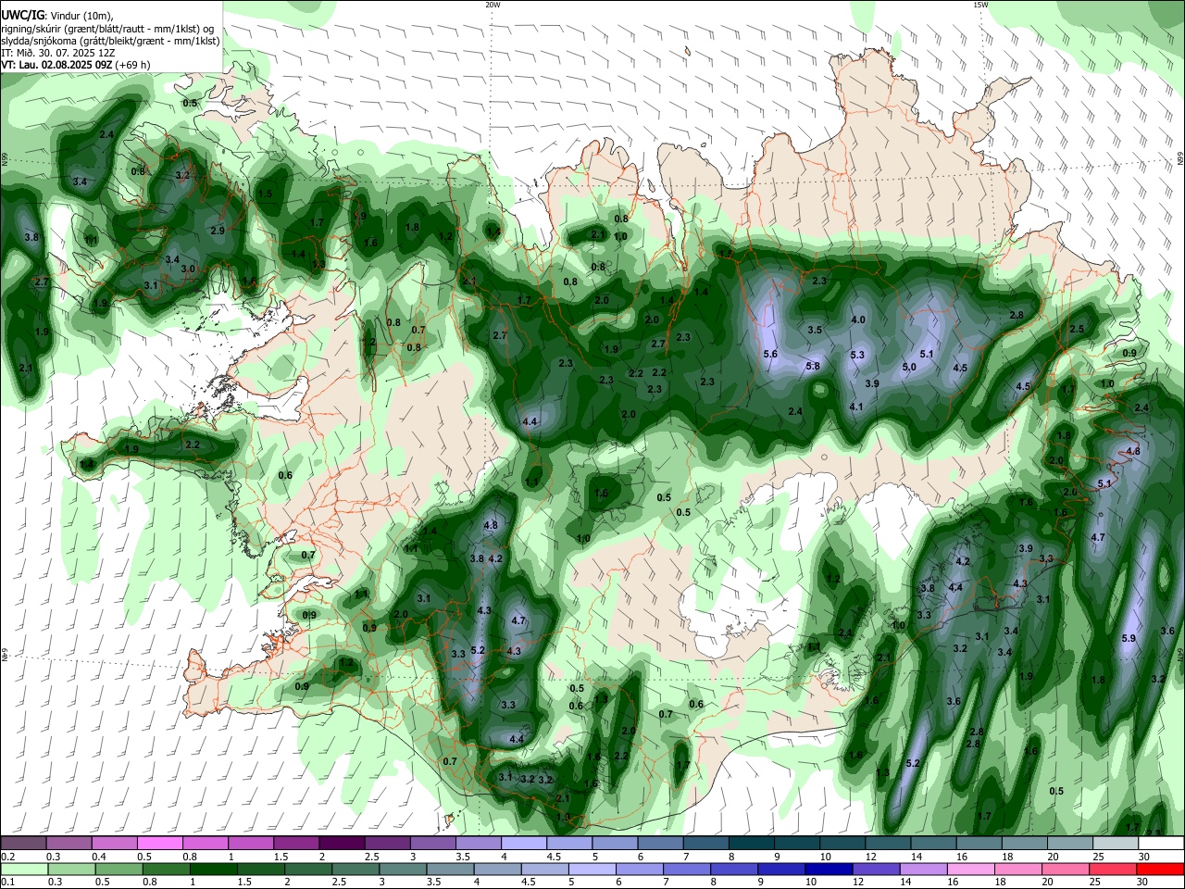Select the 4.0 precipitation value on the map

pos(858,320)
